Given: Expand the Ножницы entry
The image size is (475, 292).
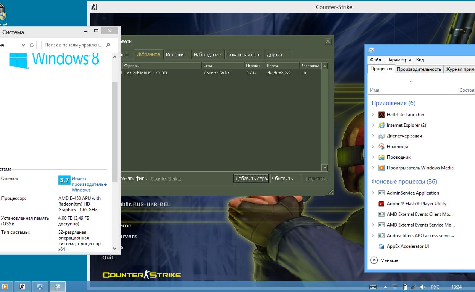Looking at the screenshot, I should pyautogui.click(x=373, y=147).
